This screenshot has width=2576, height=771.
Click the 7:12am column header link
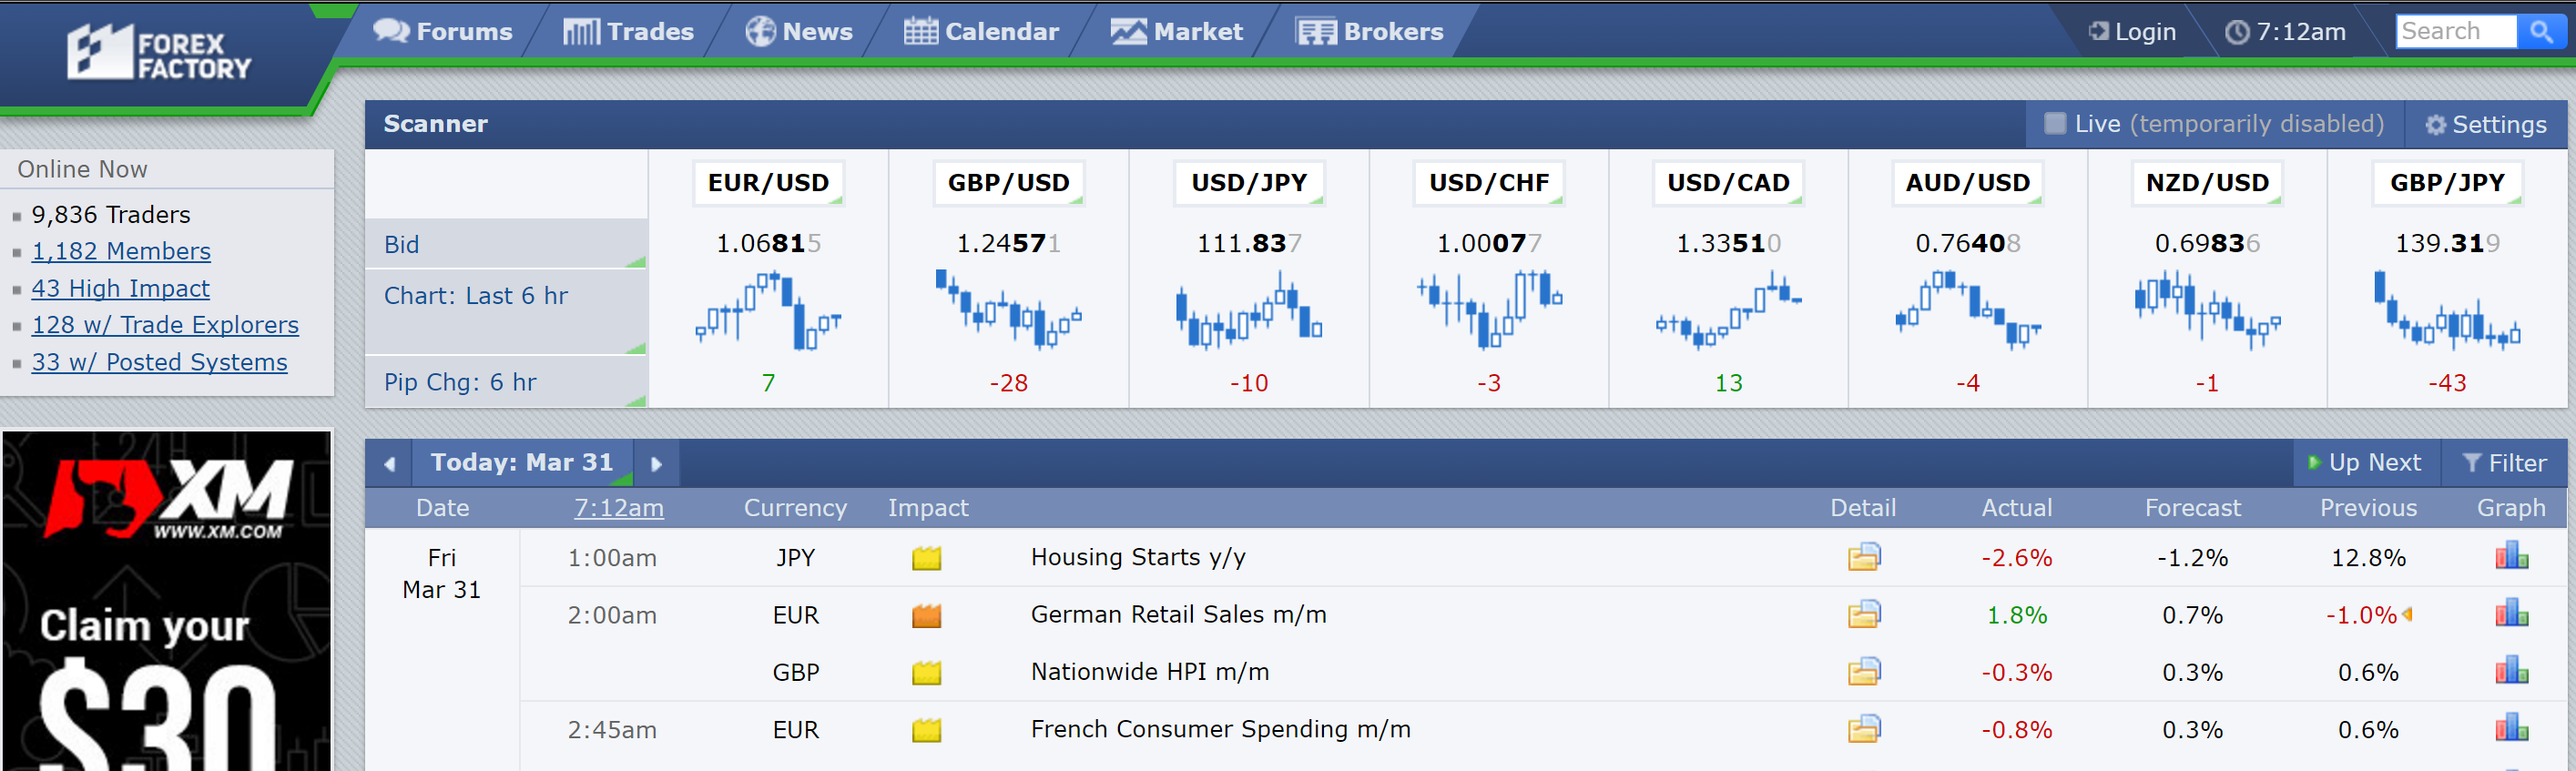click(618, 508)
